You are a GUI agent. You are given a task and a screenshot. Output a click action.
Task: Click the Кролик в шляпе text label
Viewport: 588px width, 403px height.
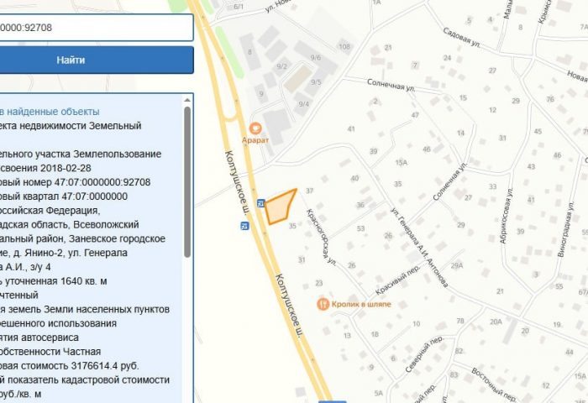click(x=360, y=303)
